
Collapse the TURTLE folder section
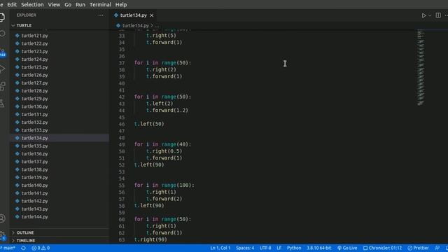click(x=59, y=25)
